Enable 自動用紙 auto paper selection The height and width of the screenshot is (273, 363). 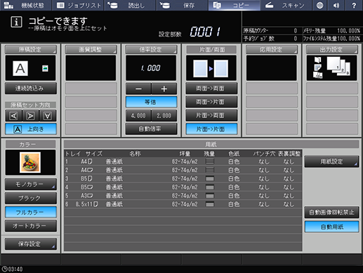click(331, 227)
